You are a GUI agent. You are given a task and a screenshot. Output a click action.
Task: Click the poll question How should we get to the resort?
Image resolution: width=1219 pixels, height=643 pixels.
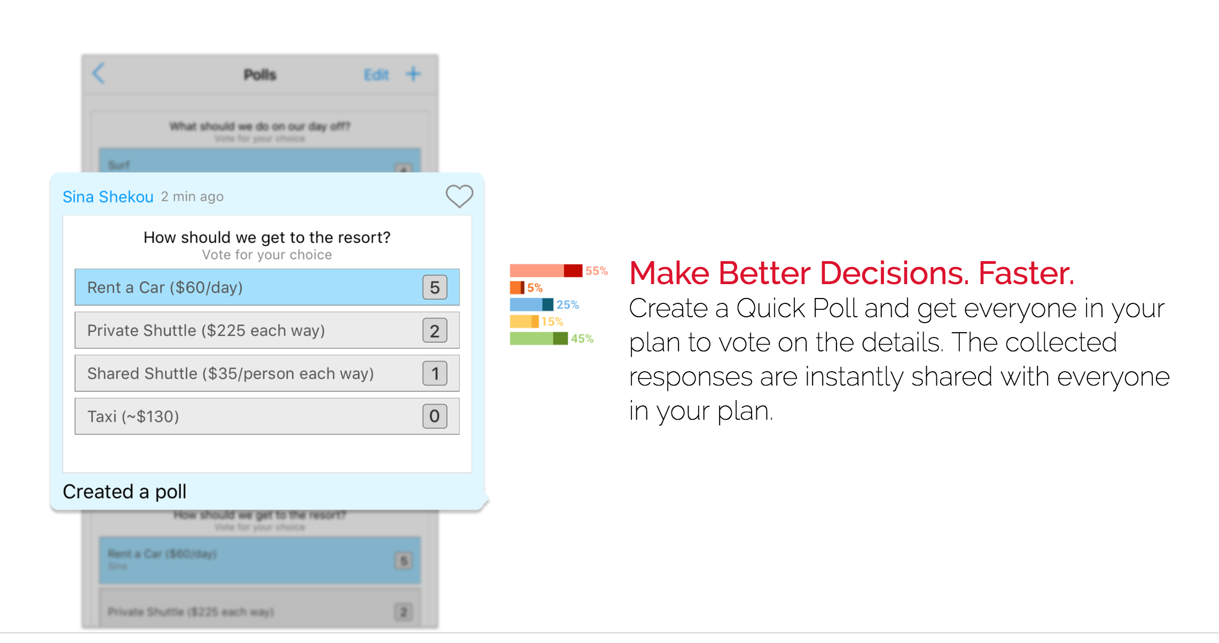(267, 237)
